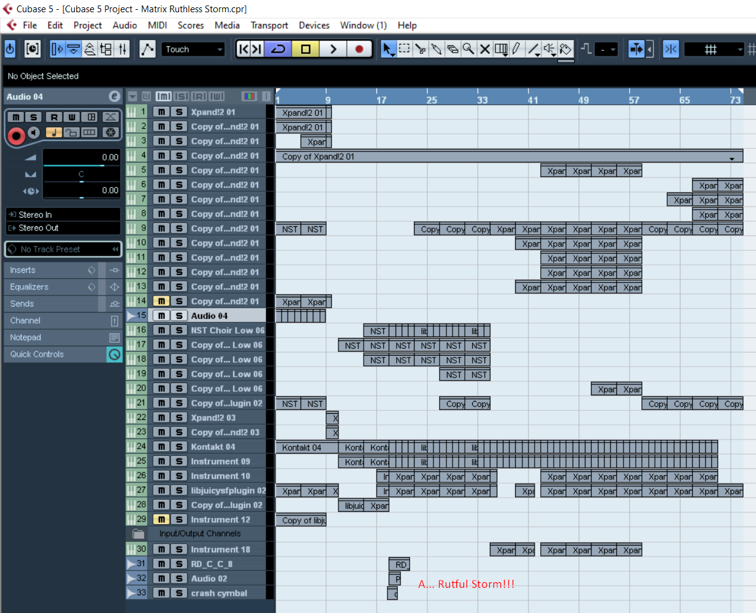Open the track colors selector icon
The height and width of the screenshot is (613, 756).
tap(249, 96)
